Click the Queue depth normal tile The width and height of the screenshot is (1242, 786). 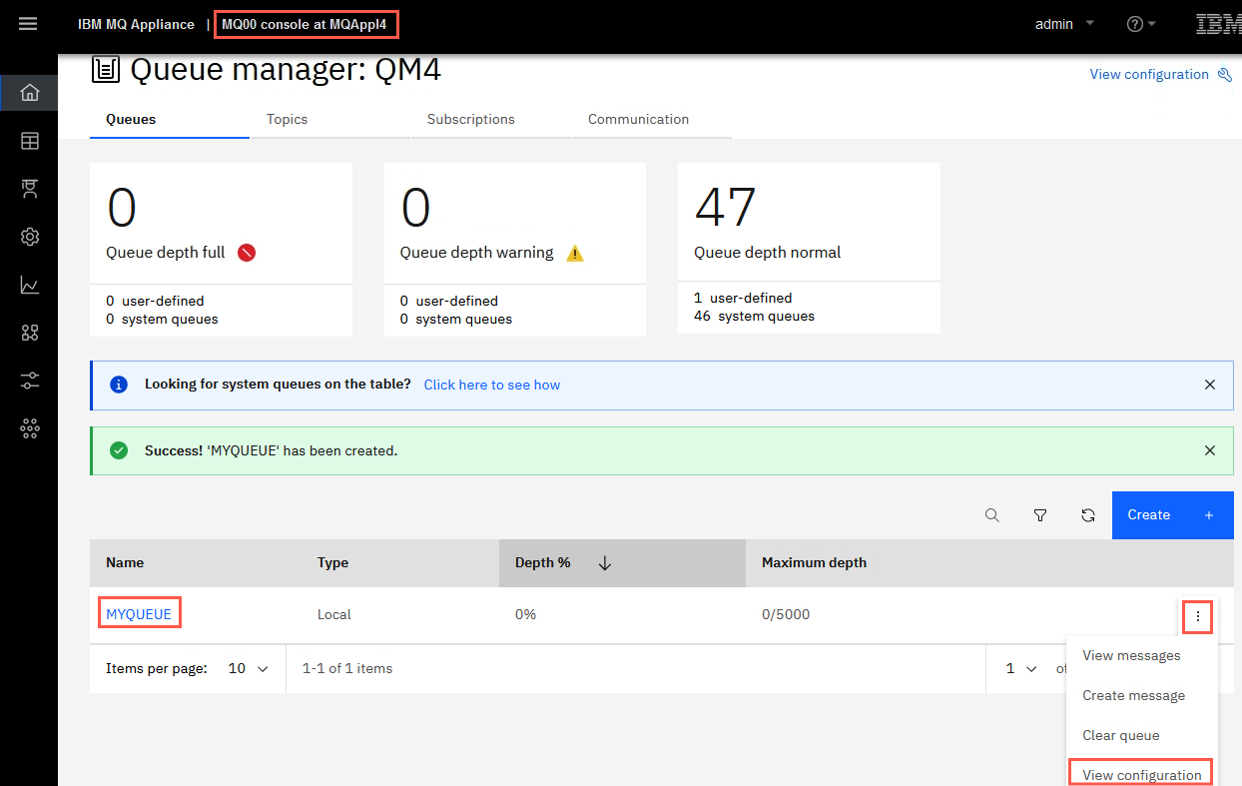click(809, 248)
